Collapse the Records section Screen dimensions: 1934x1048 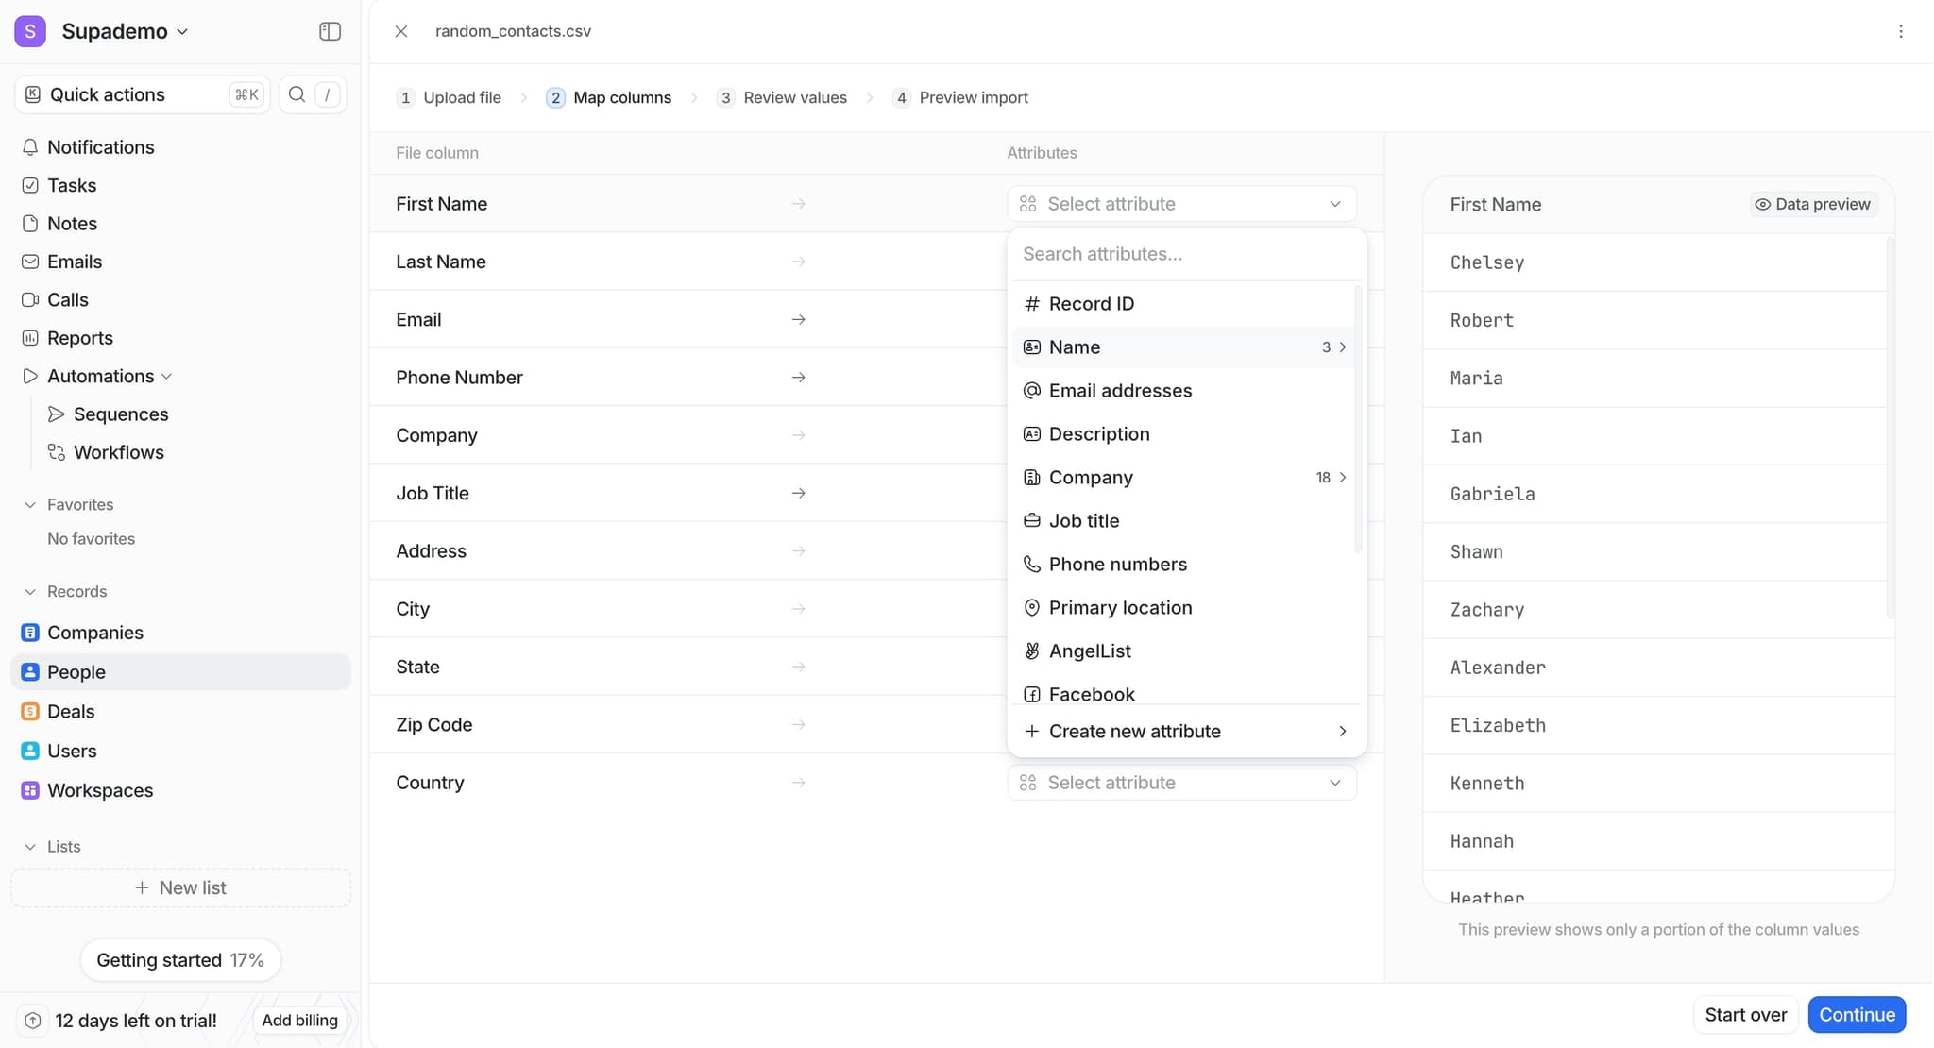[x=30, y=592]
